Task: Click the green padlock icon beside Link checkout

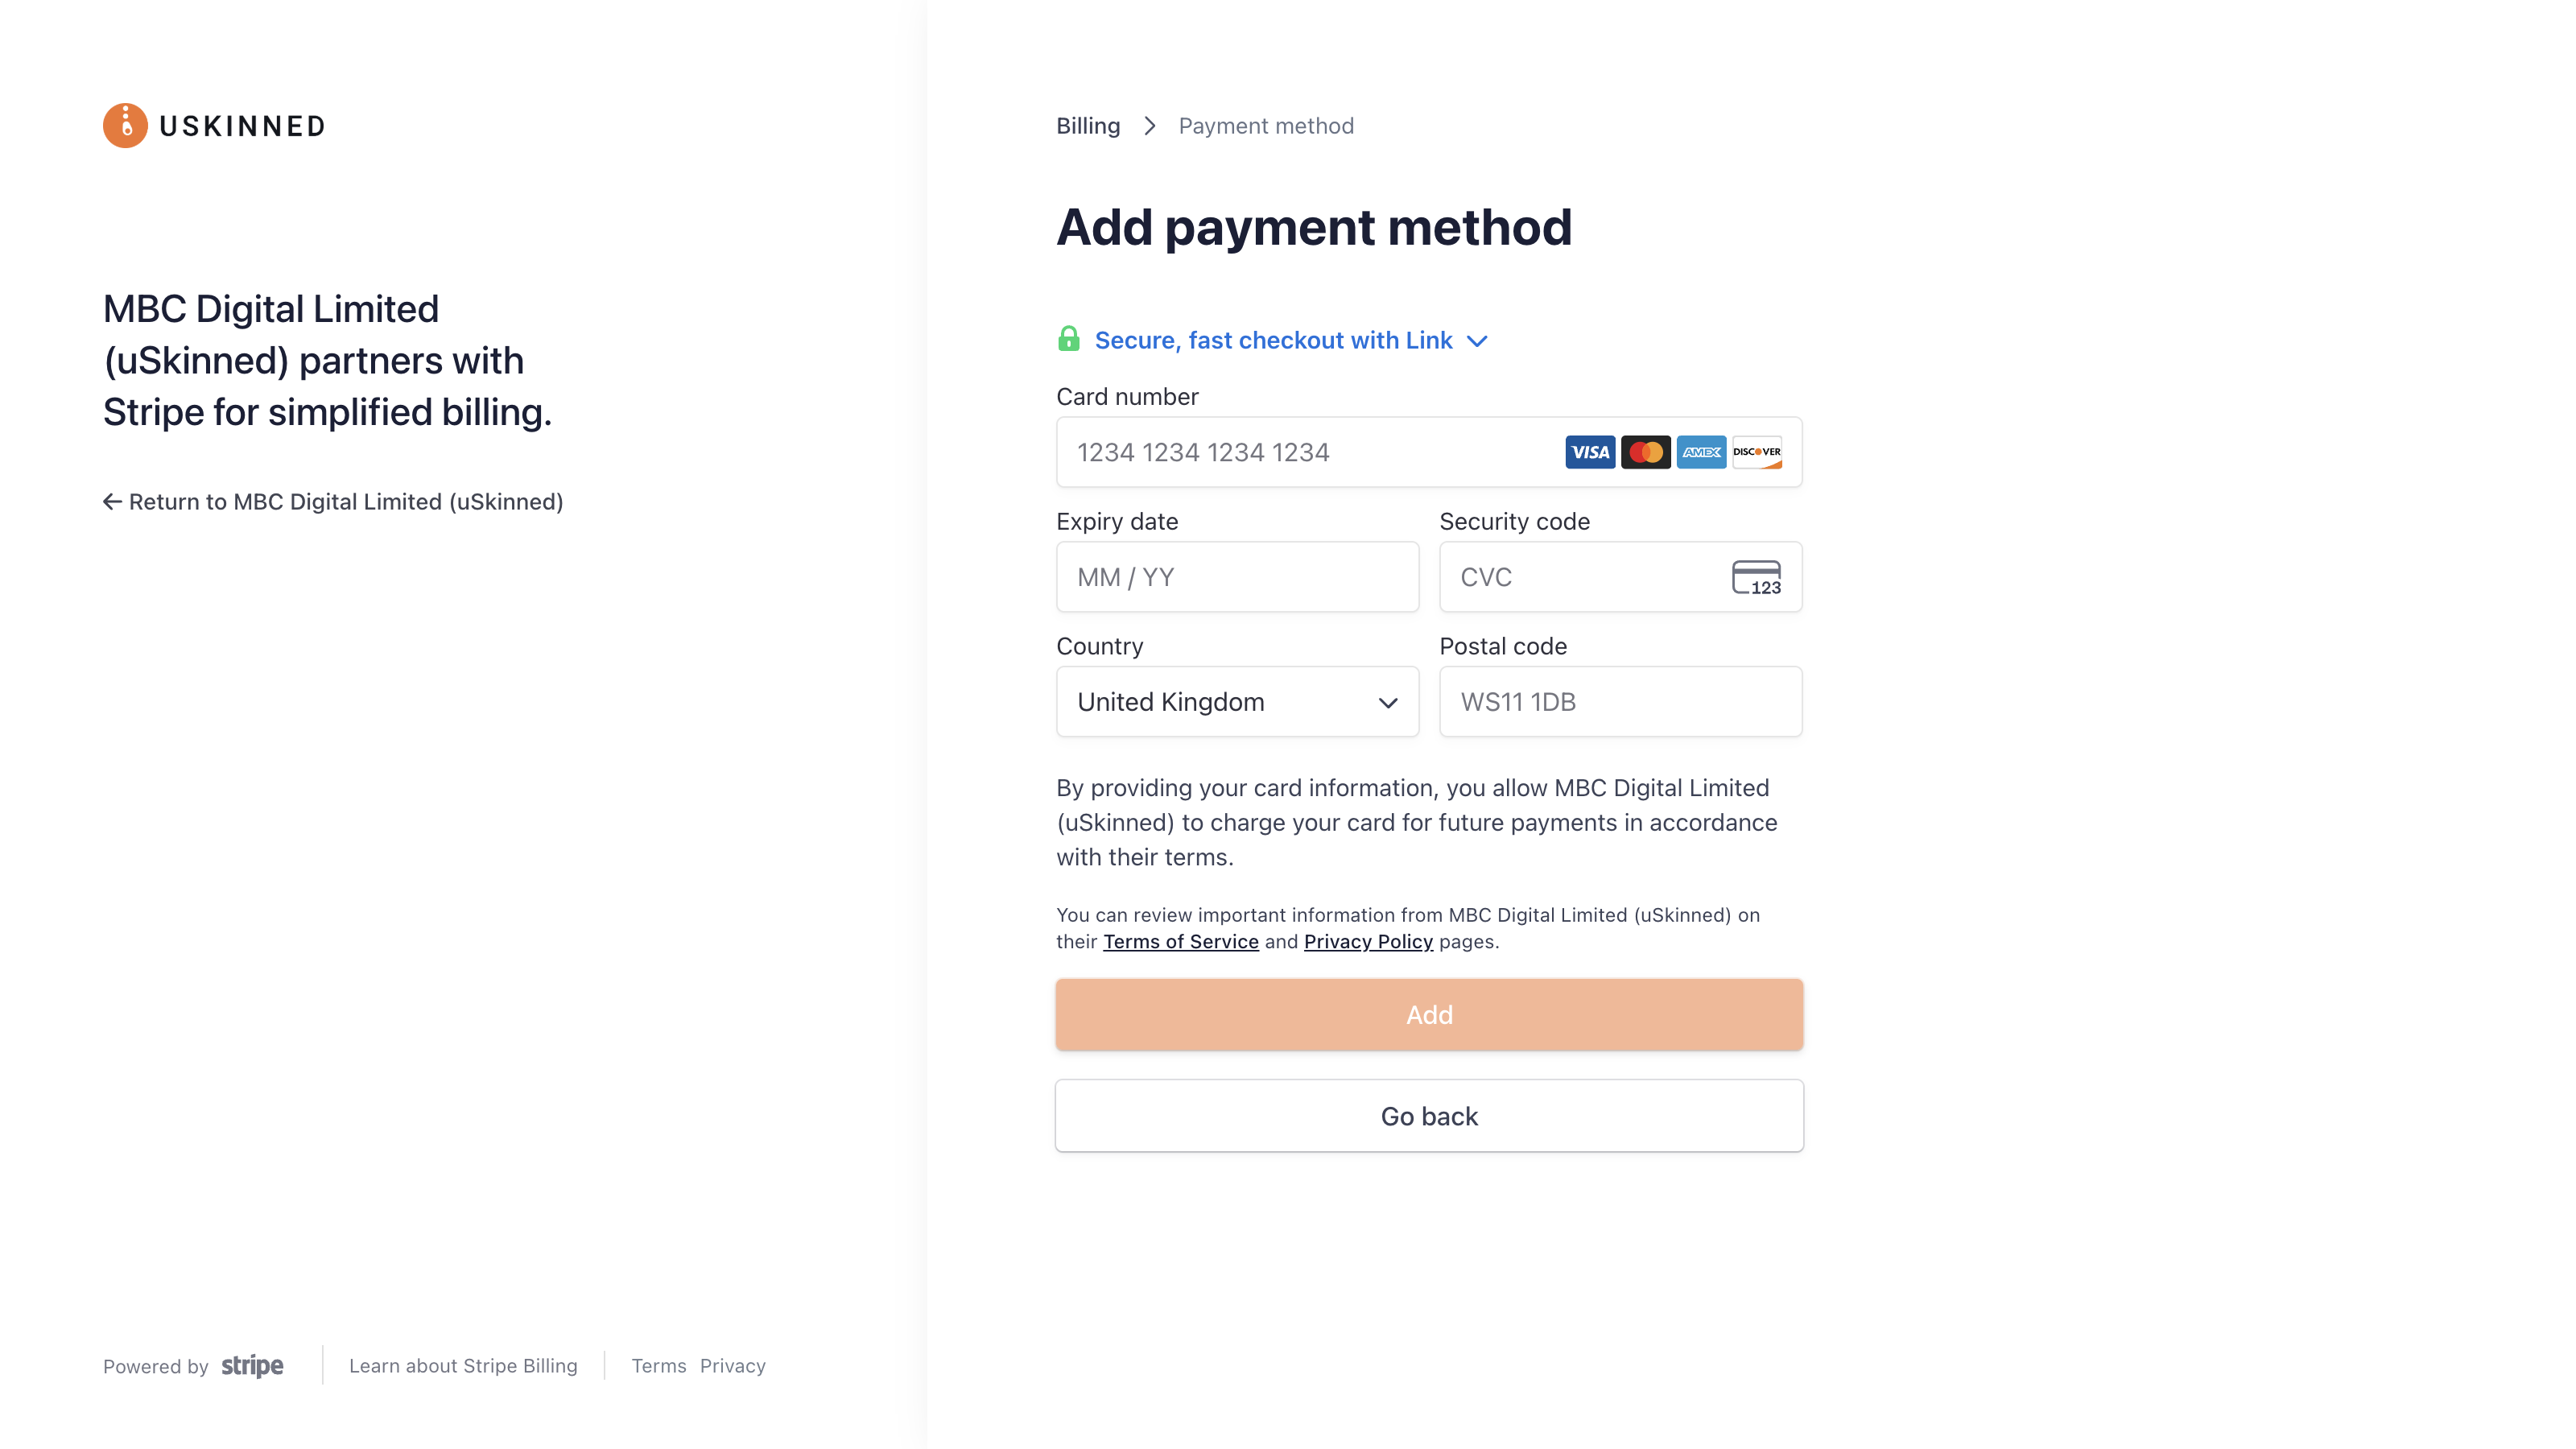Action: 1069,339
